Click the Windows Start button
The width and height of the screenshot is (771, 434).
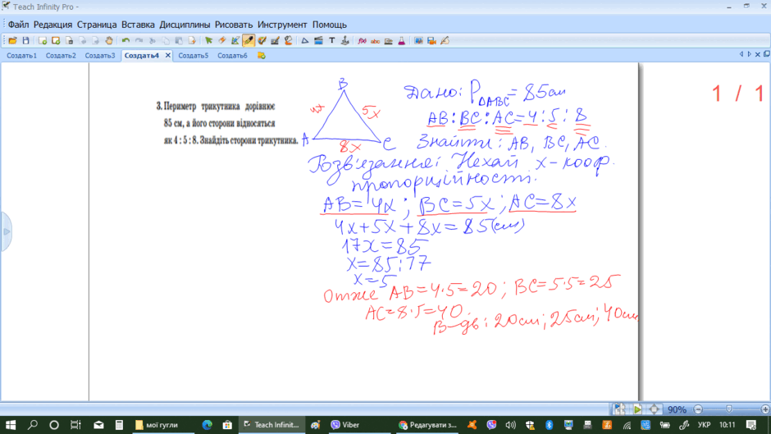point(11,425)
